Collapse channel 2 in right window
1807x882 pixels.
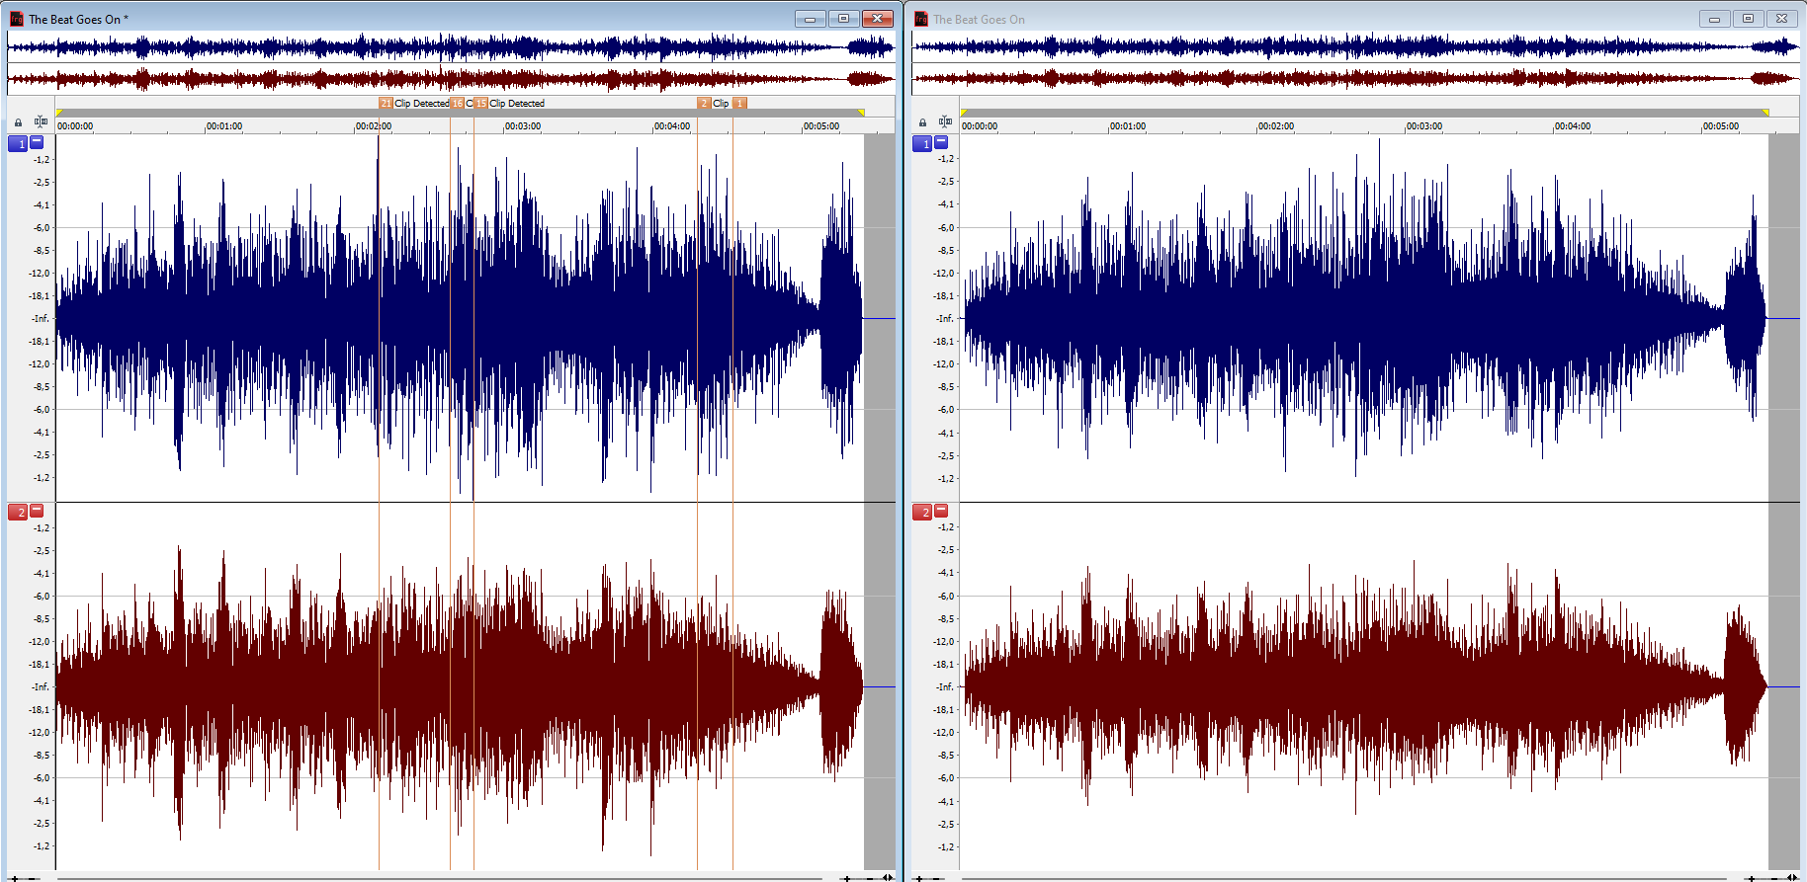[x=942, y=511]
